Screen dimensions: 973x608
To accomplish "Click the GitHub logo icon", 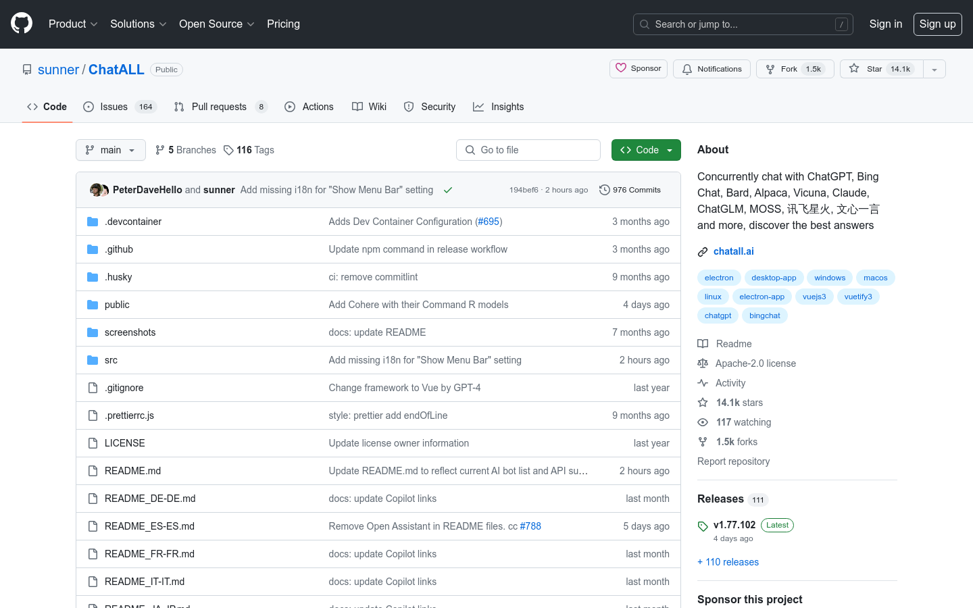I will (x=22, y=24).
